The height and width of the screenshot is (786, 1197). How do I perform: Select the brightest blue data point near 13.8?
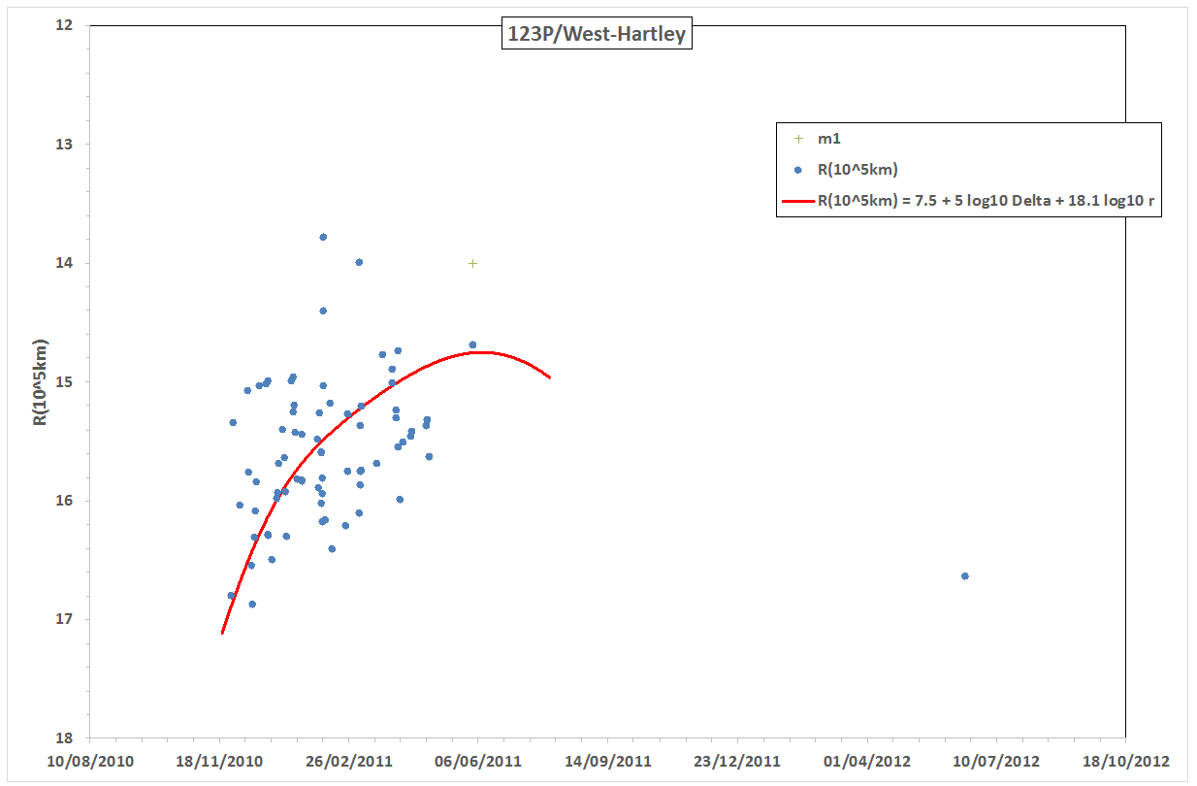[323, 237]
